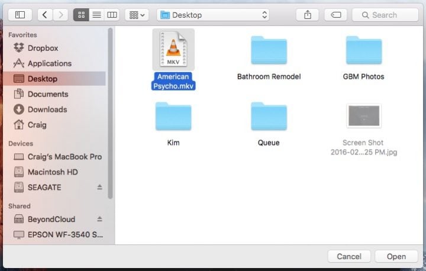The height and width of the screenshot is (271, 426).
Task: Eject the SEAGATE drive
Action: tap(100, 187)
